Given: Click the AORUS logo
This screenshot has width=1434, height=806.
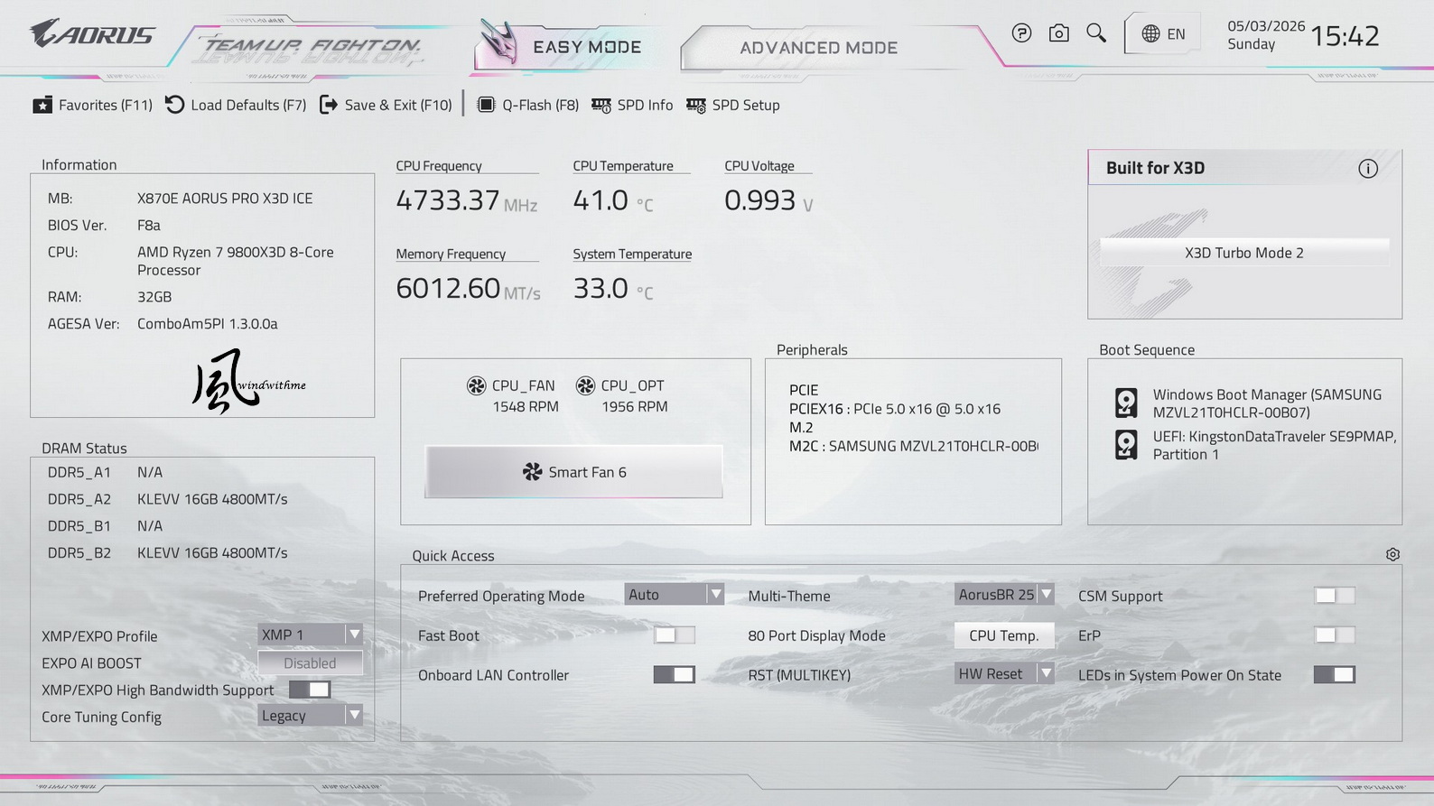Looking at the screenshot, I should click(92, 34).
